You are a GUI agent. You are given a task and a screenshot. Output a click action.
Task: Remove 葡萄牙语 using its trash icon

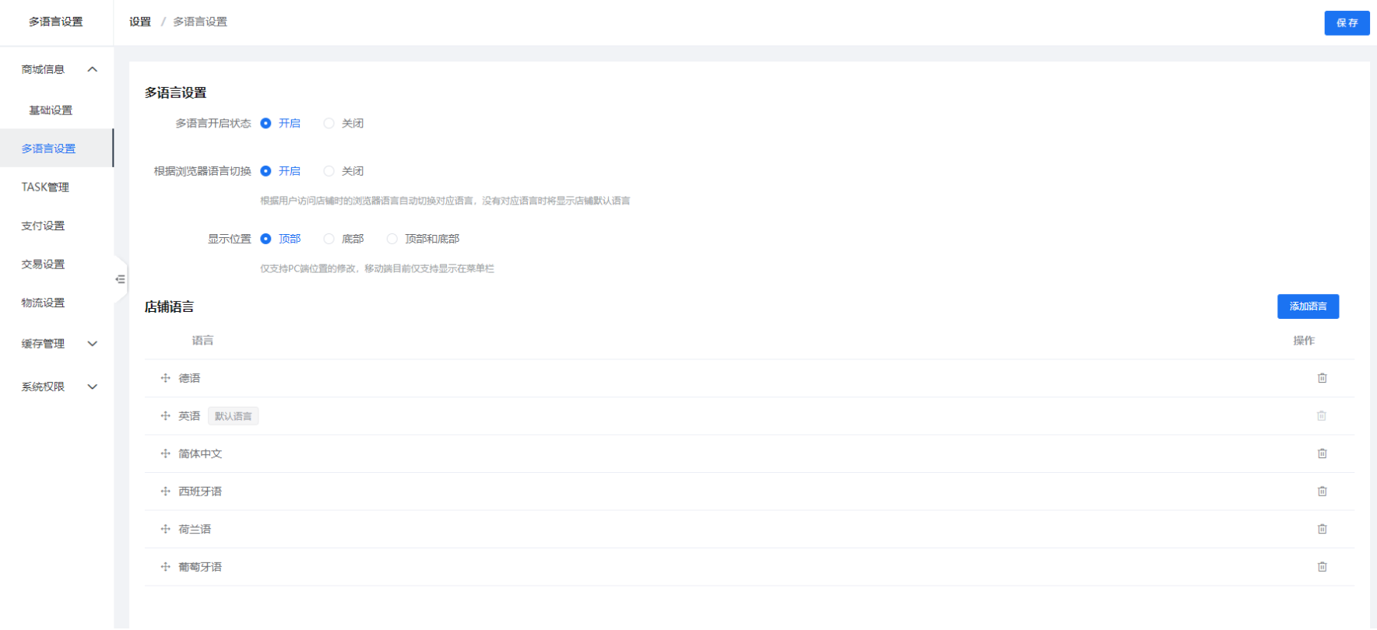[1322, 567]
